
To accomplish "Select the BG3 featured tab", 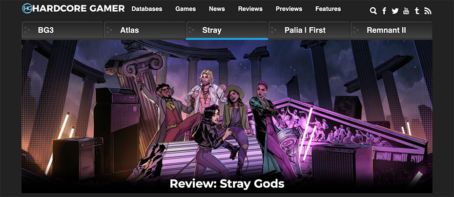I will coord(62,30).
